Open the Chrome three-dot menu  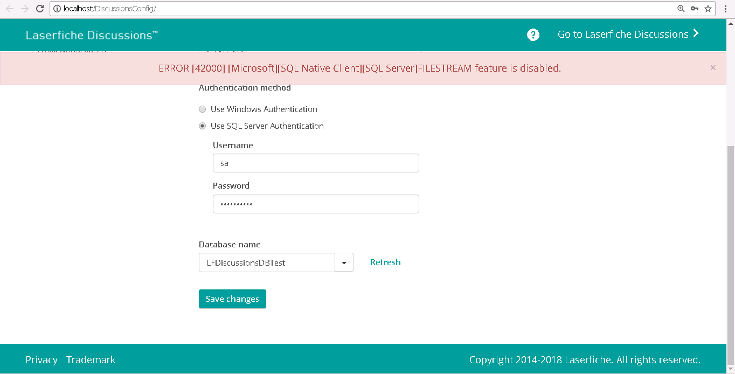(726, 9)
